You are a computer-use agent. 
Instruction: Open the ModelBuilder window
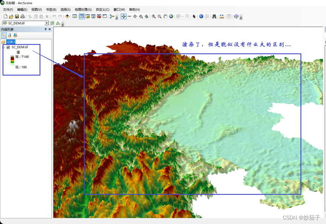coord(112,17)
